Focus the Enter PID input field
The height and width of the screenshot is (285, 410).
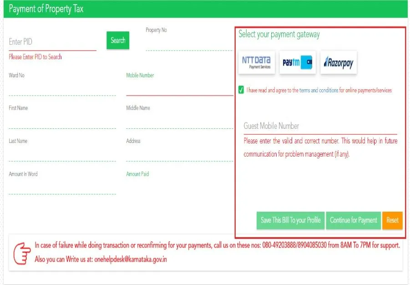[52, 42]
